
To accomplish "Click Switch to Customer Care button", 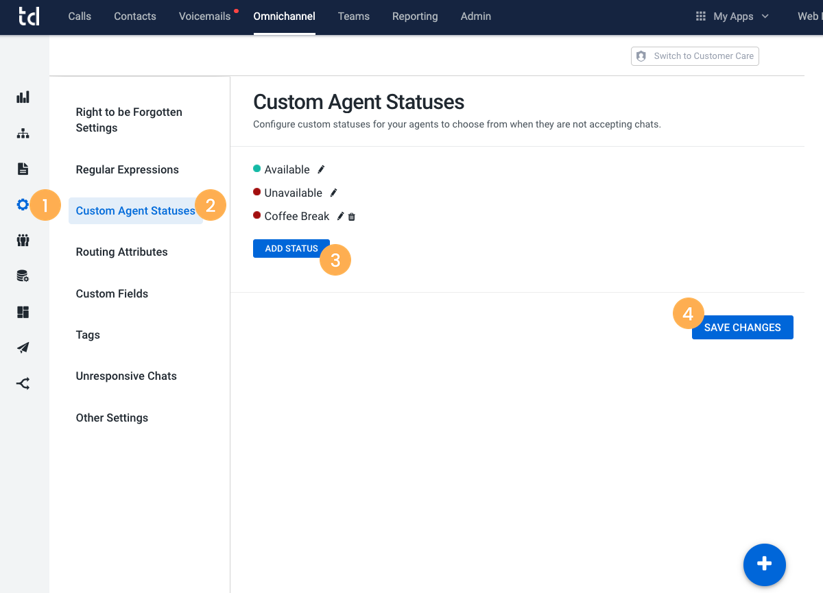I will (695, 56).
